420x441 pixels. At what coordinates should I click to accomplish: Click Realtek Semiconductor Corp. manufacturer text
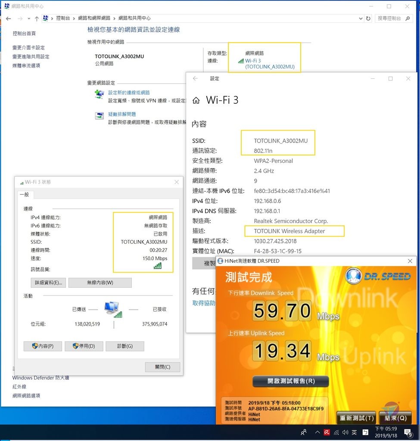291,221
